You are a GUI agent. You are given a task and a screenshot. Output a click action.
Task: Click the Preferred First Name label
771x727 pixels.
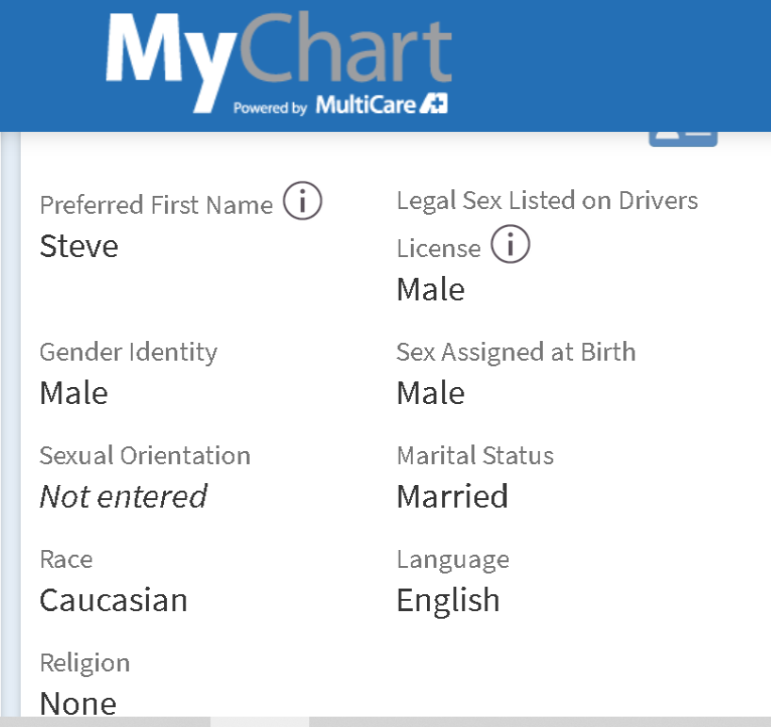(x=156, y=205)
